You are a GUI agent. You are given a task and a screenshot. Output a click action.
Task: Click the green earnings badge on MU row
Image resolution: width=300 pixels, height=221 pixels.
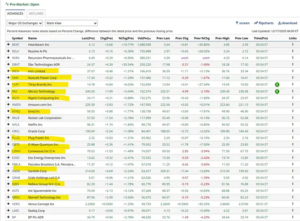(277, 91)
